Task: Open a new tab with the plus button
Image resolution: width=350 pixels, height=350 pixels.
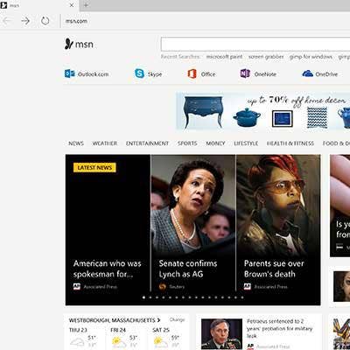Action: (86, 5)
